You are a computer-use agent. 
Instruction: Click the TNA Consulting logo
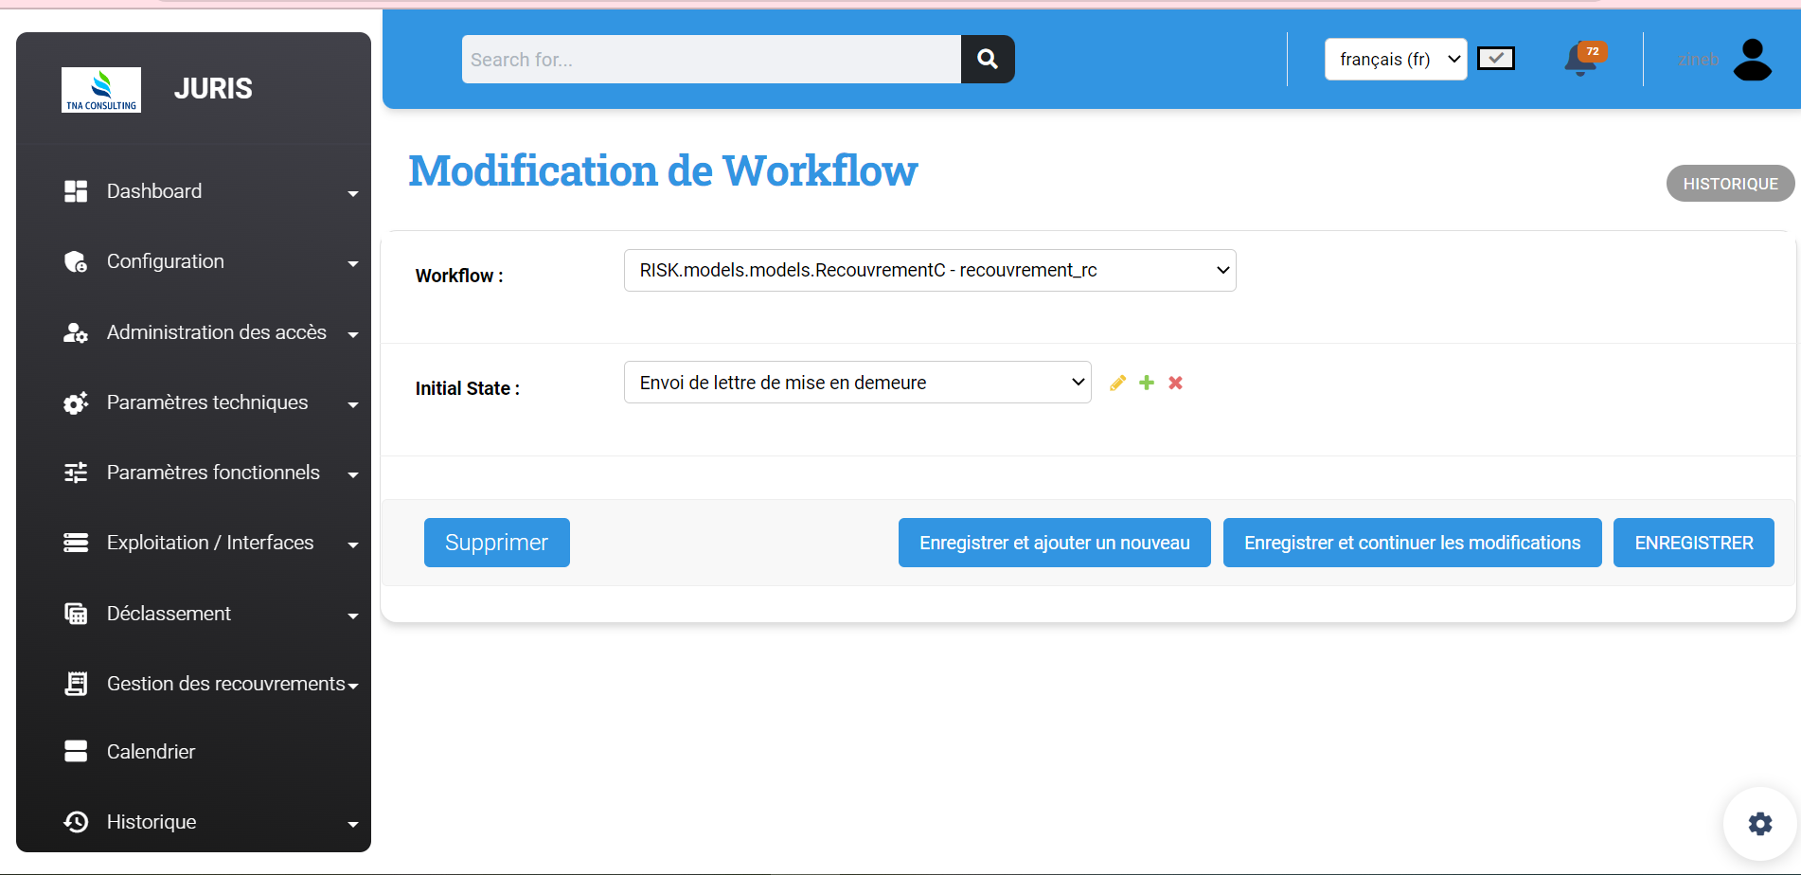pyautogui.click(x=101, y=90)
